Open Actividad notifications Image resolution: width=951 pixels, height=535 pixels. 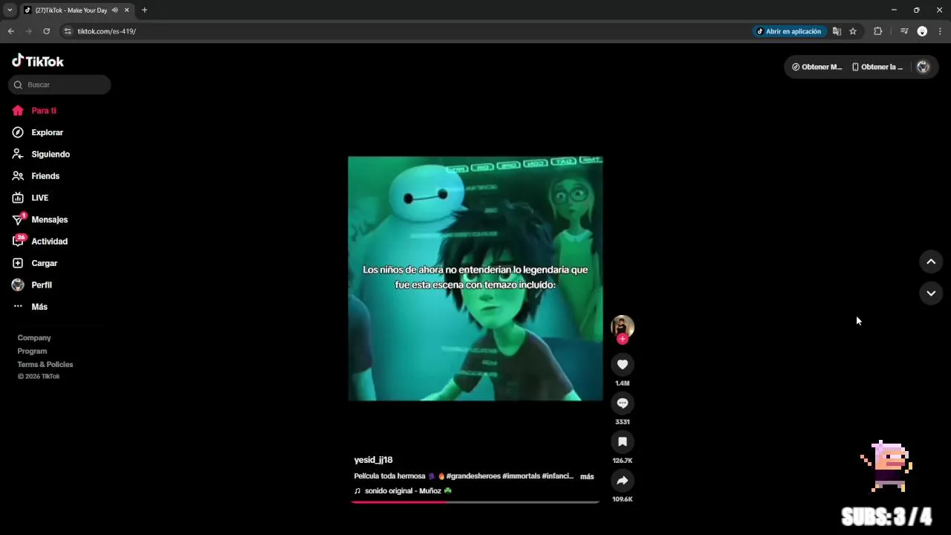(49, 241)
